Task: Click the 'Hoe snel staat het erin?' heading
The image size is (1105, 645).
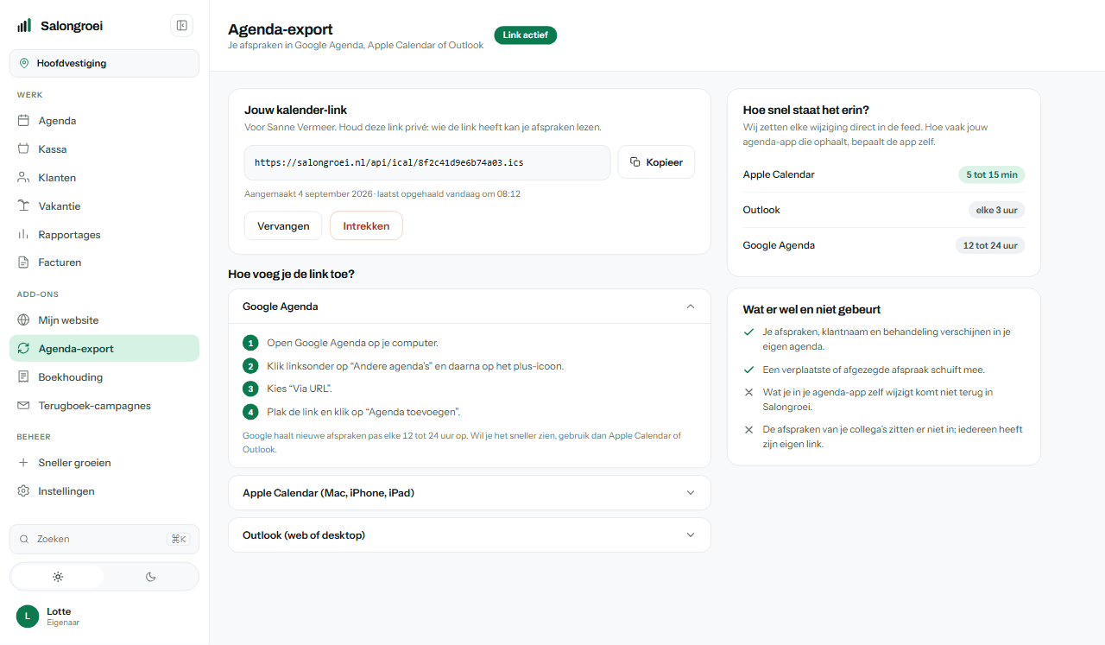Action: point(805,110)
